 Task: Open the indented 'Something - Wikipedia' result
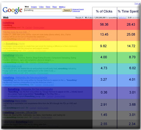tap(30, 89)
